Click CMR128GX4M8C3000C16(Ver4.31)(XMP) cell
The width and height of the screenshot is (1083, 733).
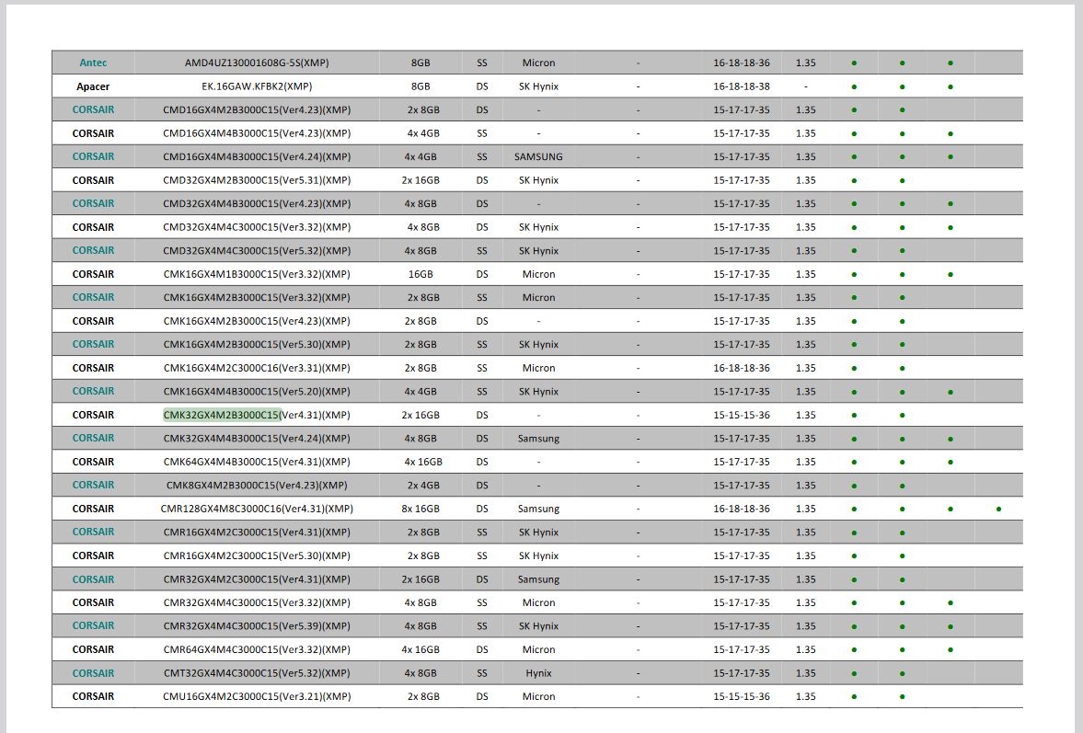point(257,509)
